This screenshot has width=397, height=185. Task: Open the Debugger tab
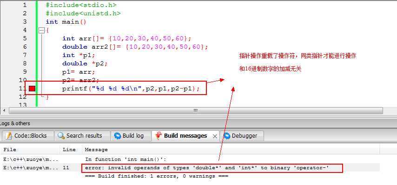(242, 136)
